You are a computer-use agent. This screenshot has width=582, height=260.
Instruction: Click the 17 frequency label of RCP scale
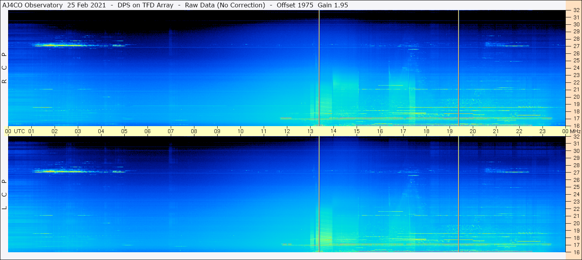[x=576, y=118]
